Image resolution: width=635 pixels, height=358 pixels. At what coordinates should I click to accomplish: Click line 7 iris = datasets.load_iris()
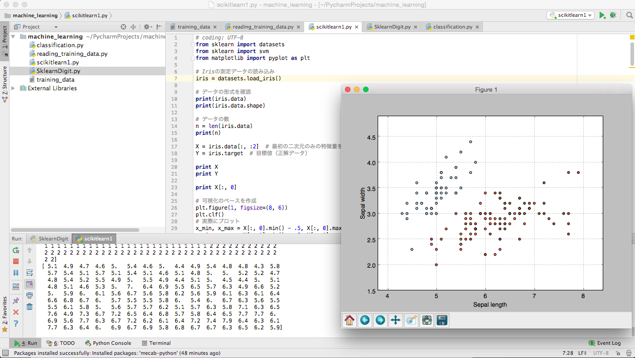click(x=238, y=78)
